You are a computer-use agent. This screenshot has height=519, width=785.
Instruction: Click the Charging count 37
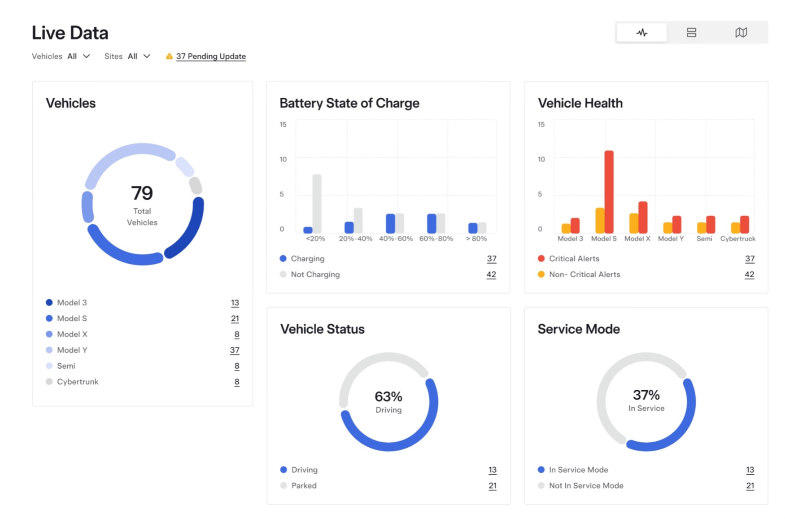(x=492, y=259)
